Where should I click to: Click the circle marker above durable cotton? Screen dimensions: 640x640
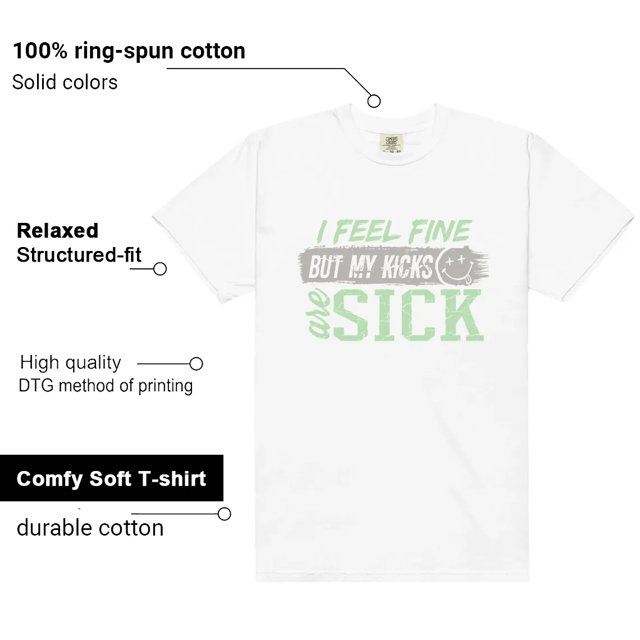pyautogui.click(x=225, y=514)
